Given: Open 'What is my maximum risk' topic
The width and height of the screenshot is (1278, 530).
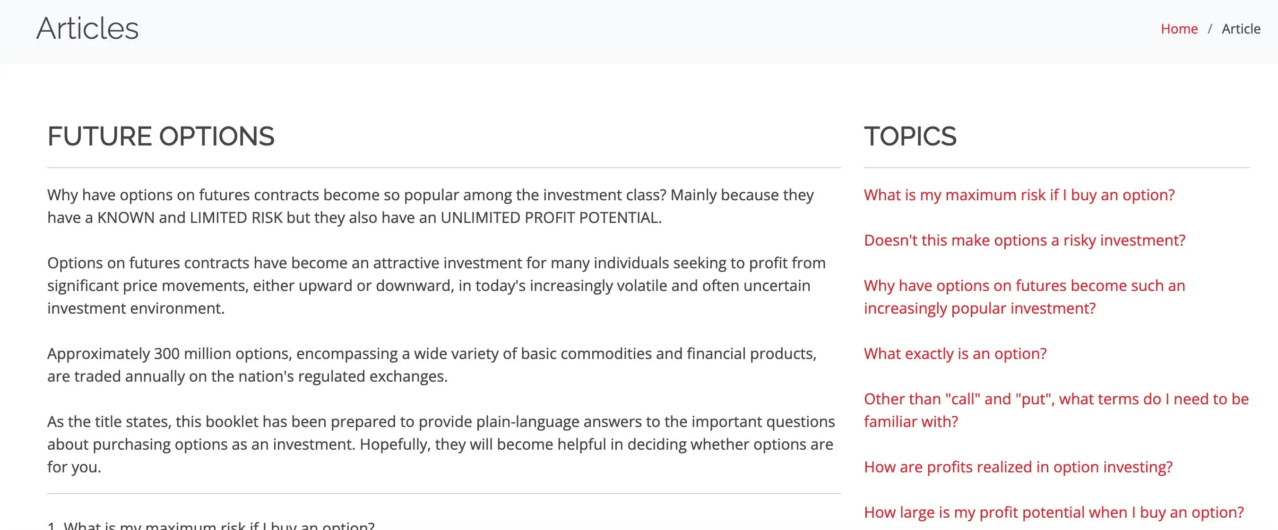Looking at the screenshot, I should click(1019, 195).
